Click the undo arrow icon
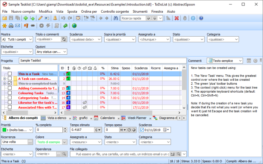Image resolution: width=263 pixels, height=164 pixels. (x=63, y=18)
